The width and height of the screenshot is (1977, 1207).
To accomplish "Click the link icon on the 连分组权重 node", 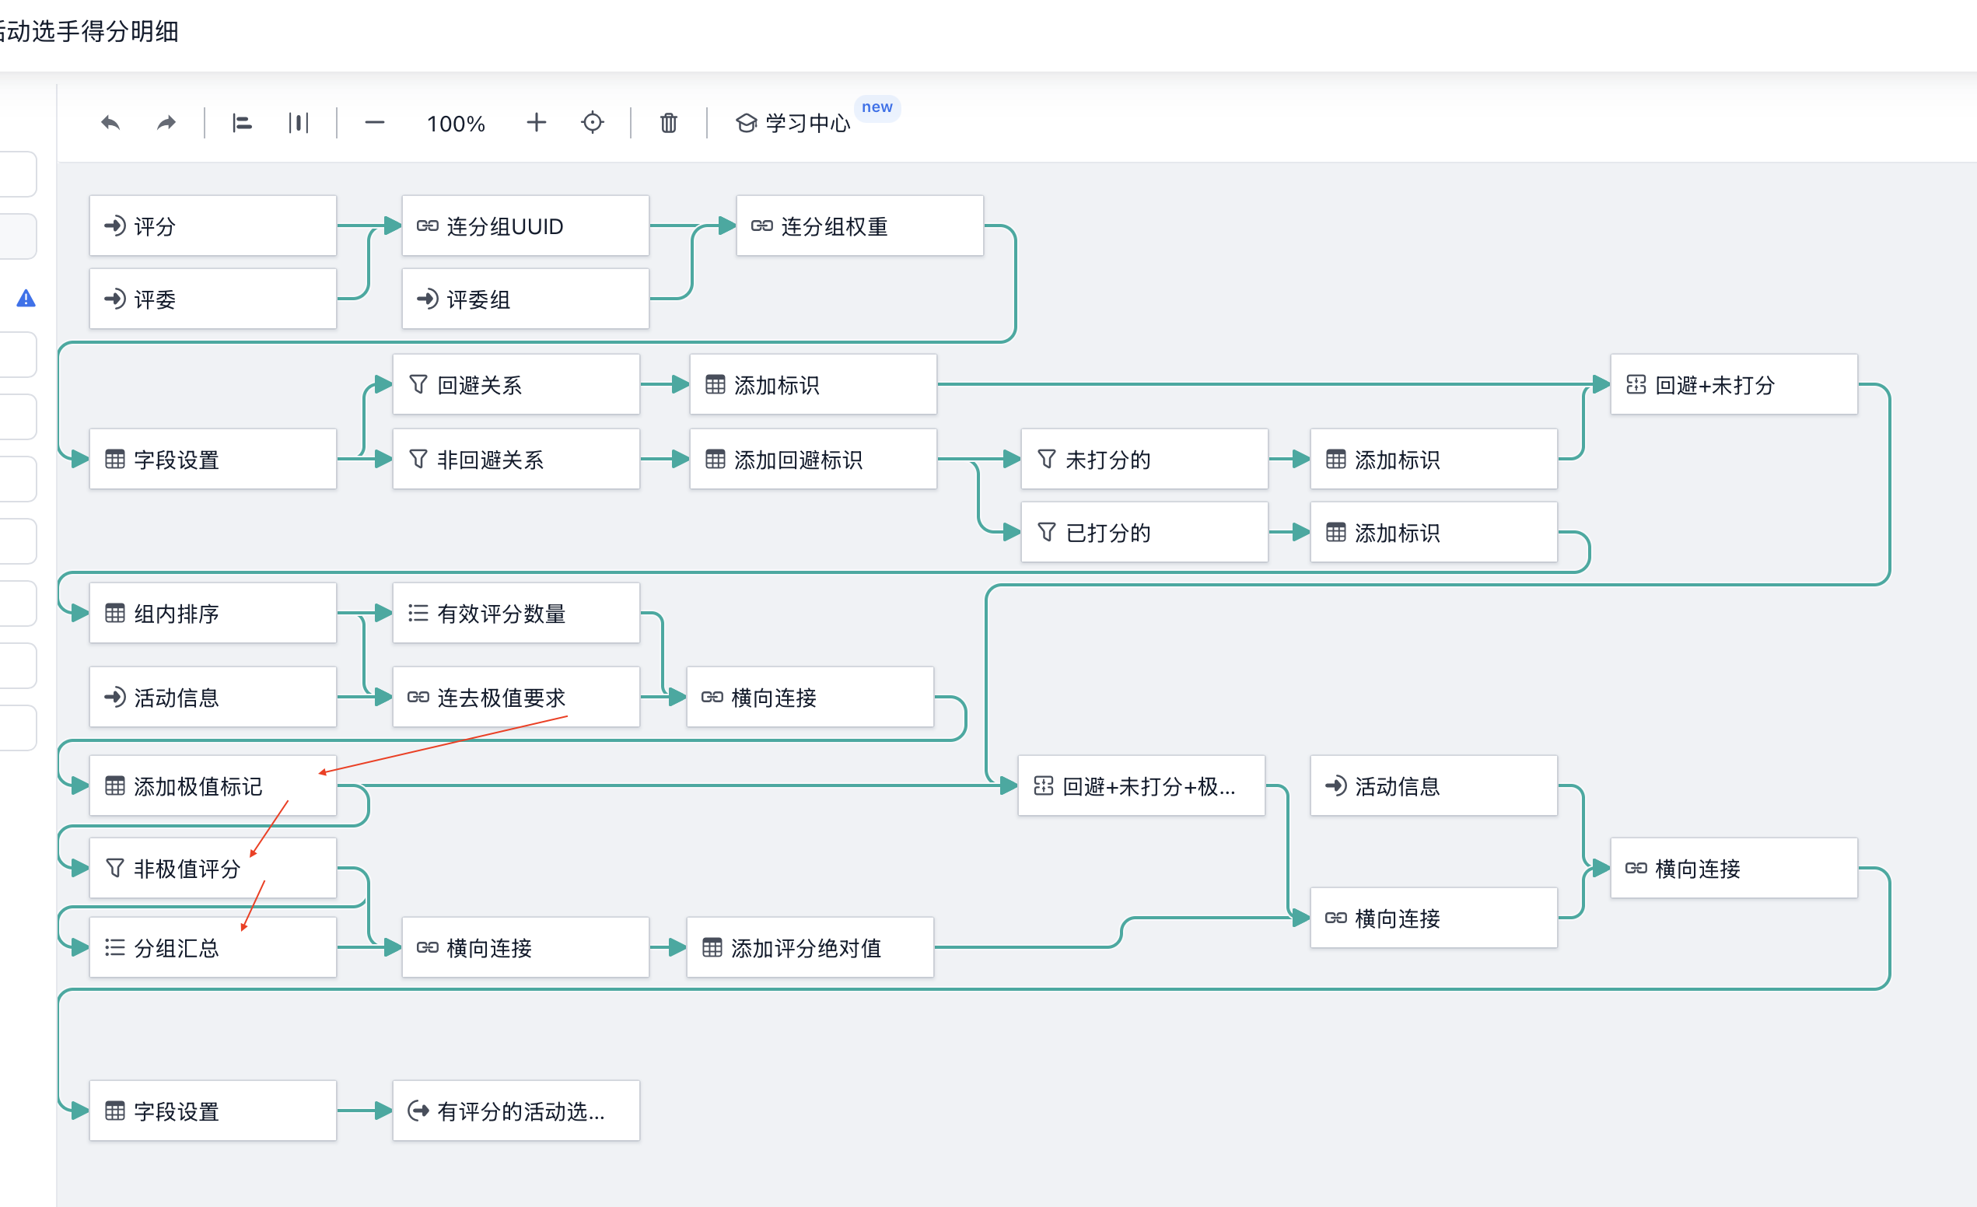I will pyautogui.click(x=761, y=226).
